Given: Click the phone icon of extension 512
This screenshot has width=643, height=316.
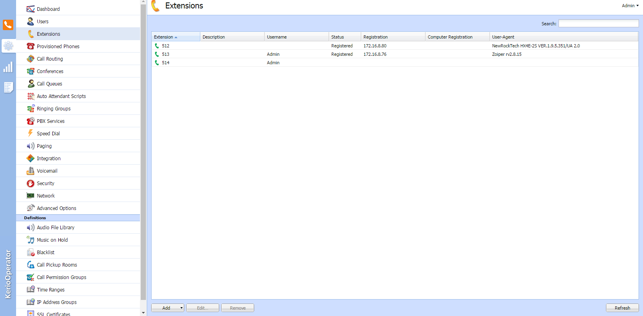Looking at the screenshot, I should coord(157,46).
